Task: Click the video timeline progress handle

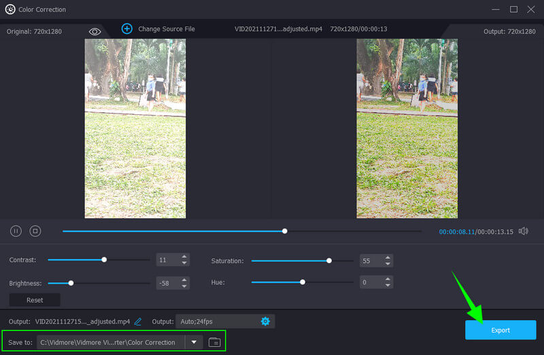Action: click(285, 231)
